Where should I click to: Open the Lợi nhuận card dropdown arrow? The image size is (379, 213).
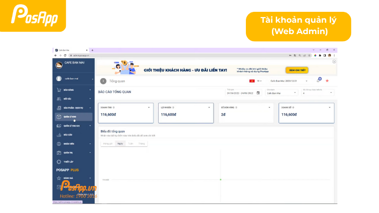[209, 107]
